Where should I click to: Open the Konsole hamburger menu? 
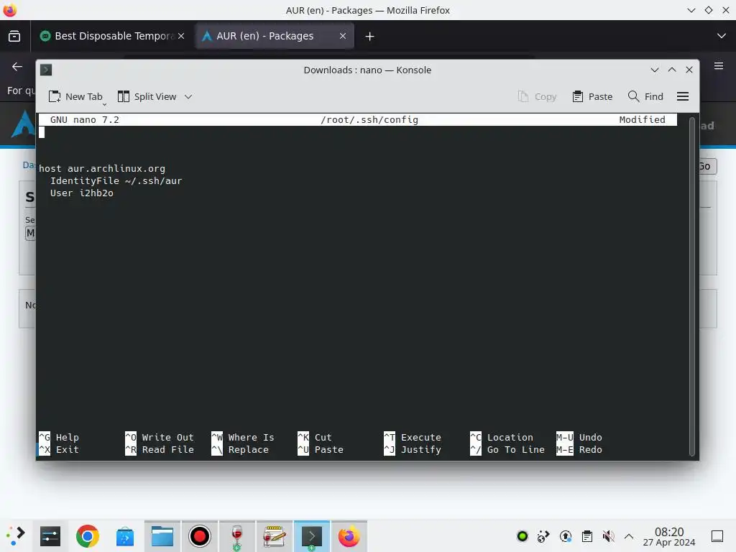683,97
